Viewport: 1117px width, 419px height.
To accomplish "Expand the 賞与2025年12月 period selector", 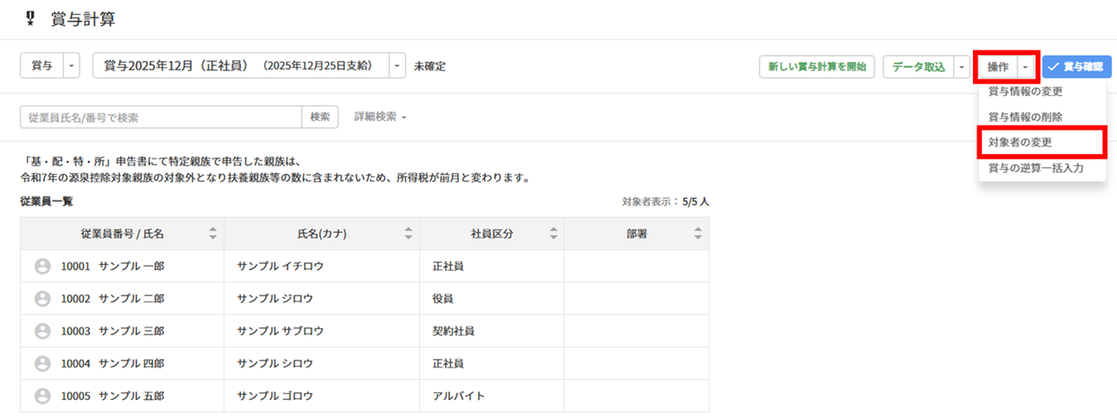I will [x=397, y=66].
